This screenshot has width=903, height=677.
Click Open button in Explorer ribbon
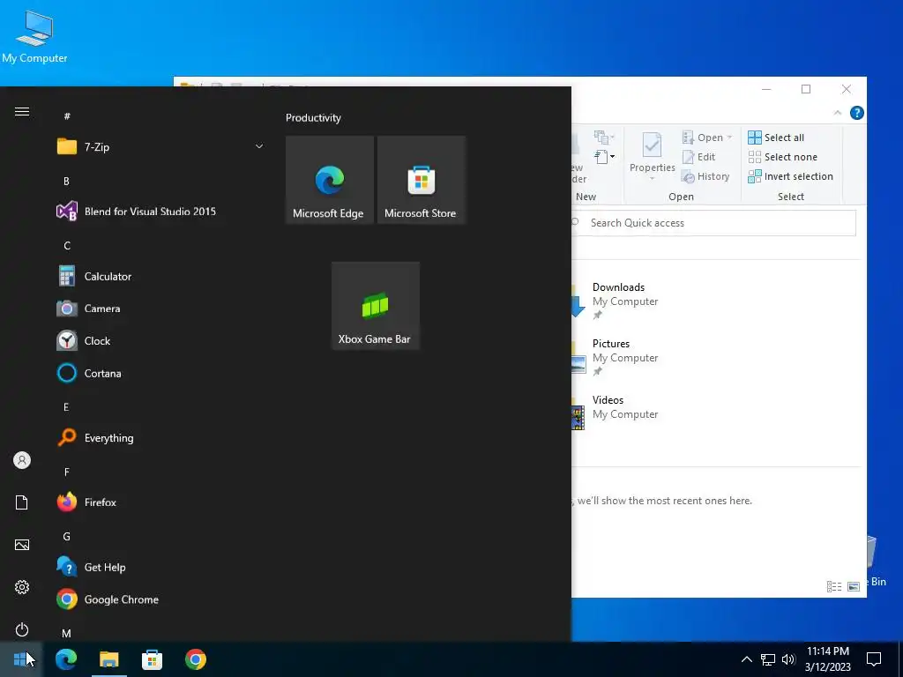click(703, 138)
